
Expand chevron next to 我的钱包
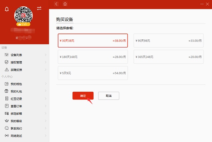point(46,84)
